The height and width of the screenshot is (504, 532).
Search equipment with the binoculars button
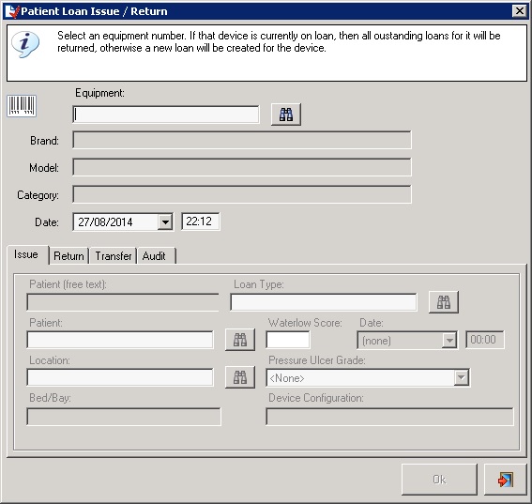tap(286, 115)
